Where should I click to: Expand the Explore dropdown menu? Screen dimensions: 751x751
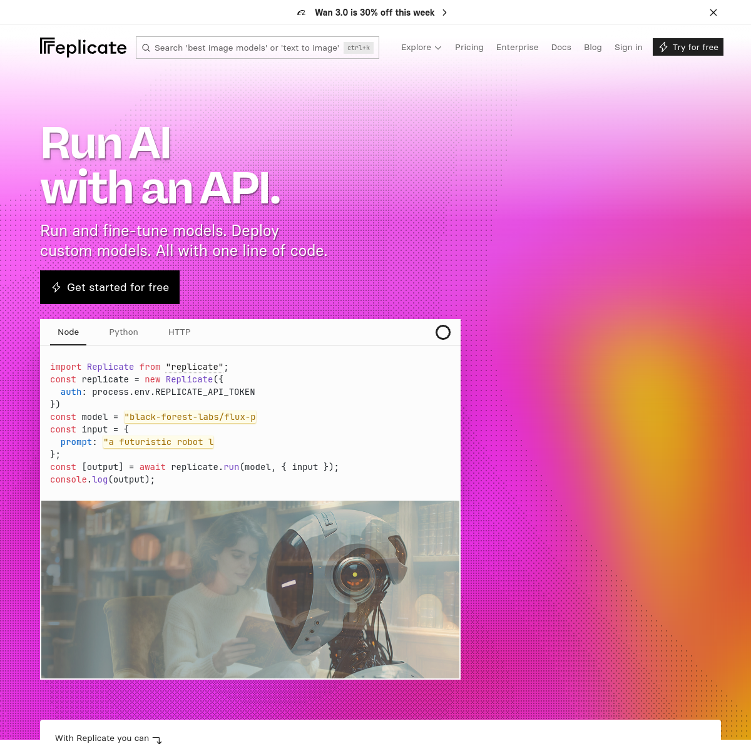click(421, 48)
